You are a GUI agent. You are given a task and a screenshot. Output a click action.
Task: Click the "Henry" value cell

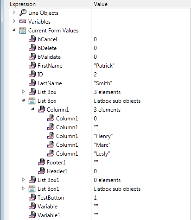[141, 136]
